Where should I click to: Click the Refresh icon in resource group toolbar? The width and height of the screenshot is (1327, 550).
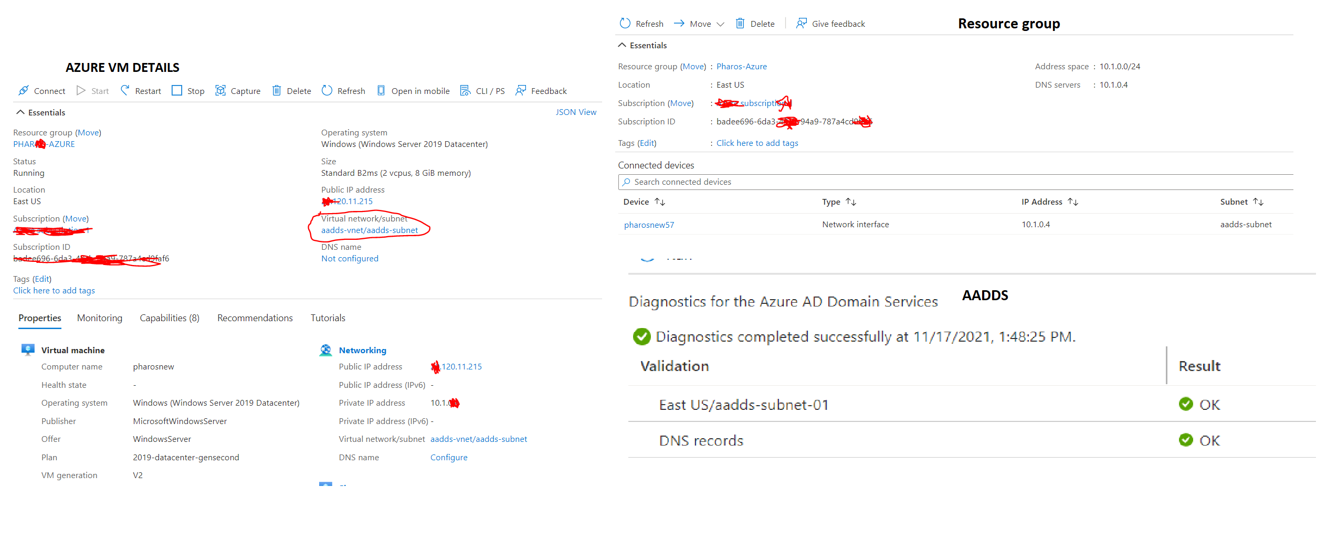click(625, 24)
